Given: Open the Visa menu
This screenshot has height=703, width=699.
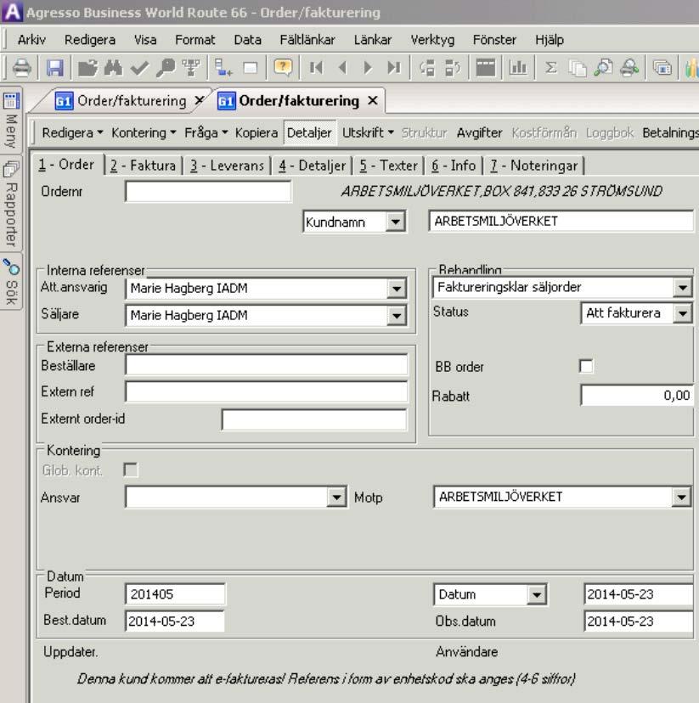Looking at the screenshot, I should [145, 40].
